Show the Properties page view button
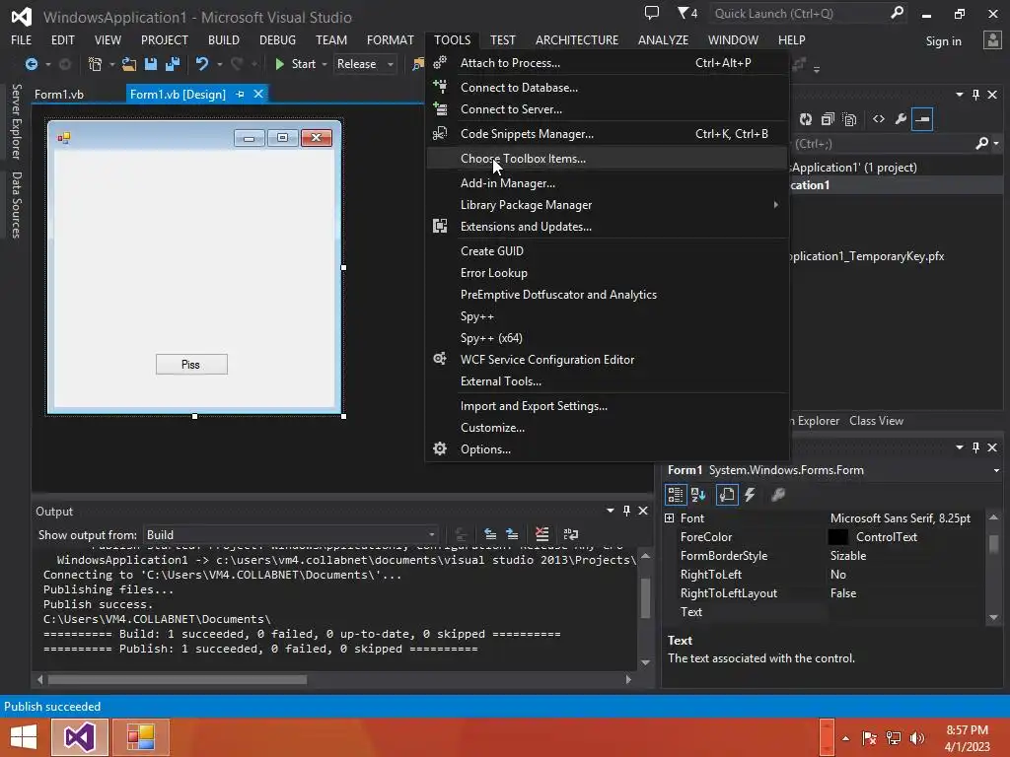Viewport: 1010px width, 757px height. [727, 495]
